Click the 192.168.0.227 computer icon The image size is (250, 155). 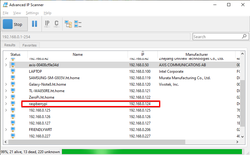(x=13, y=136)
